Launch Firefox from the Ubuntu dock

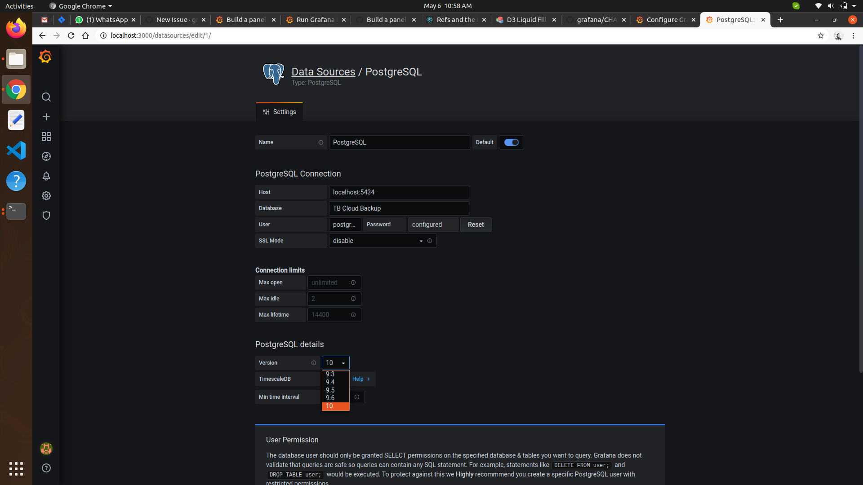pos(16,28)
